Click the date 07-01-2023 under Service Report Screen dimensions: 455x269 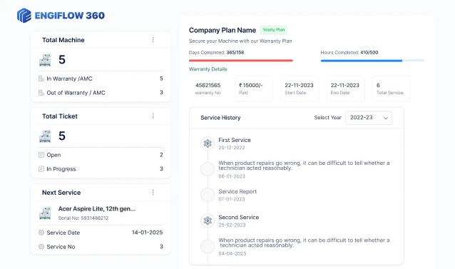pos(232,199)
